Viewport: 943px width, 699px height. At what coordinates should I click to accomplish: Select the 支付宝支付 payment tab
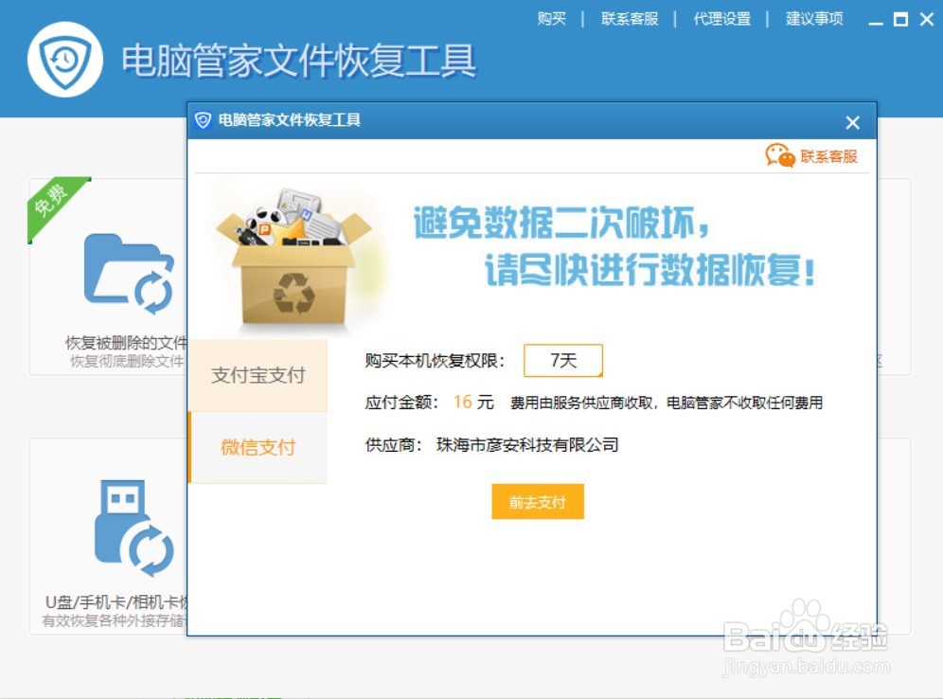pyautogui.click(x=258, y=375)
